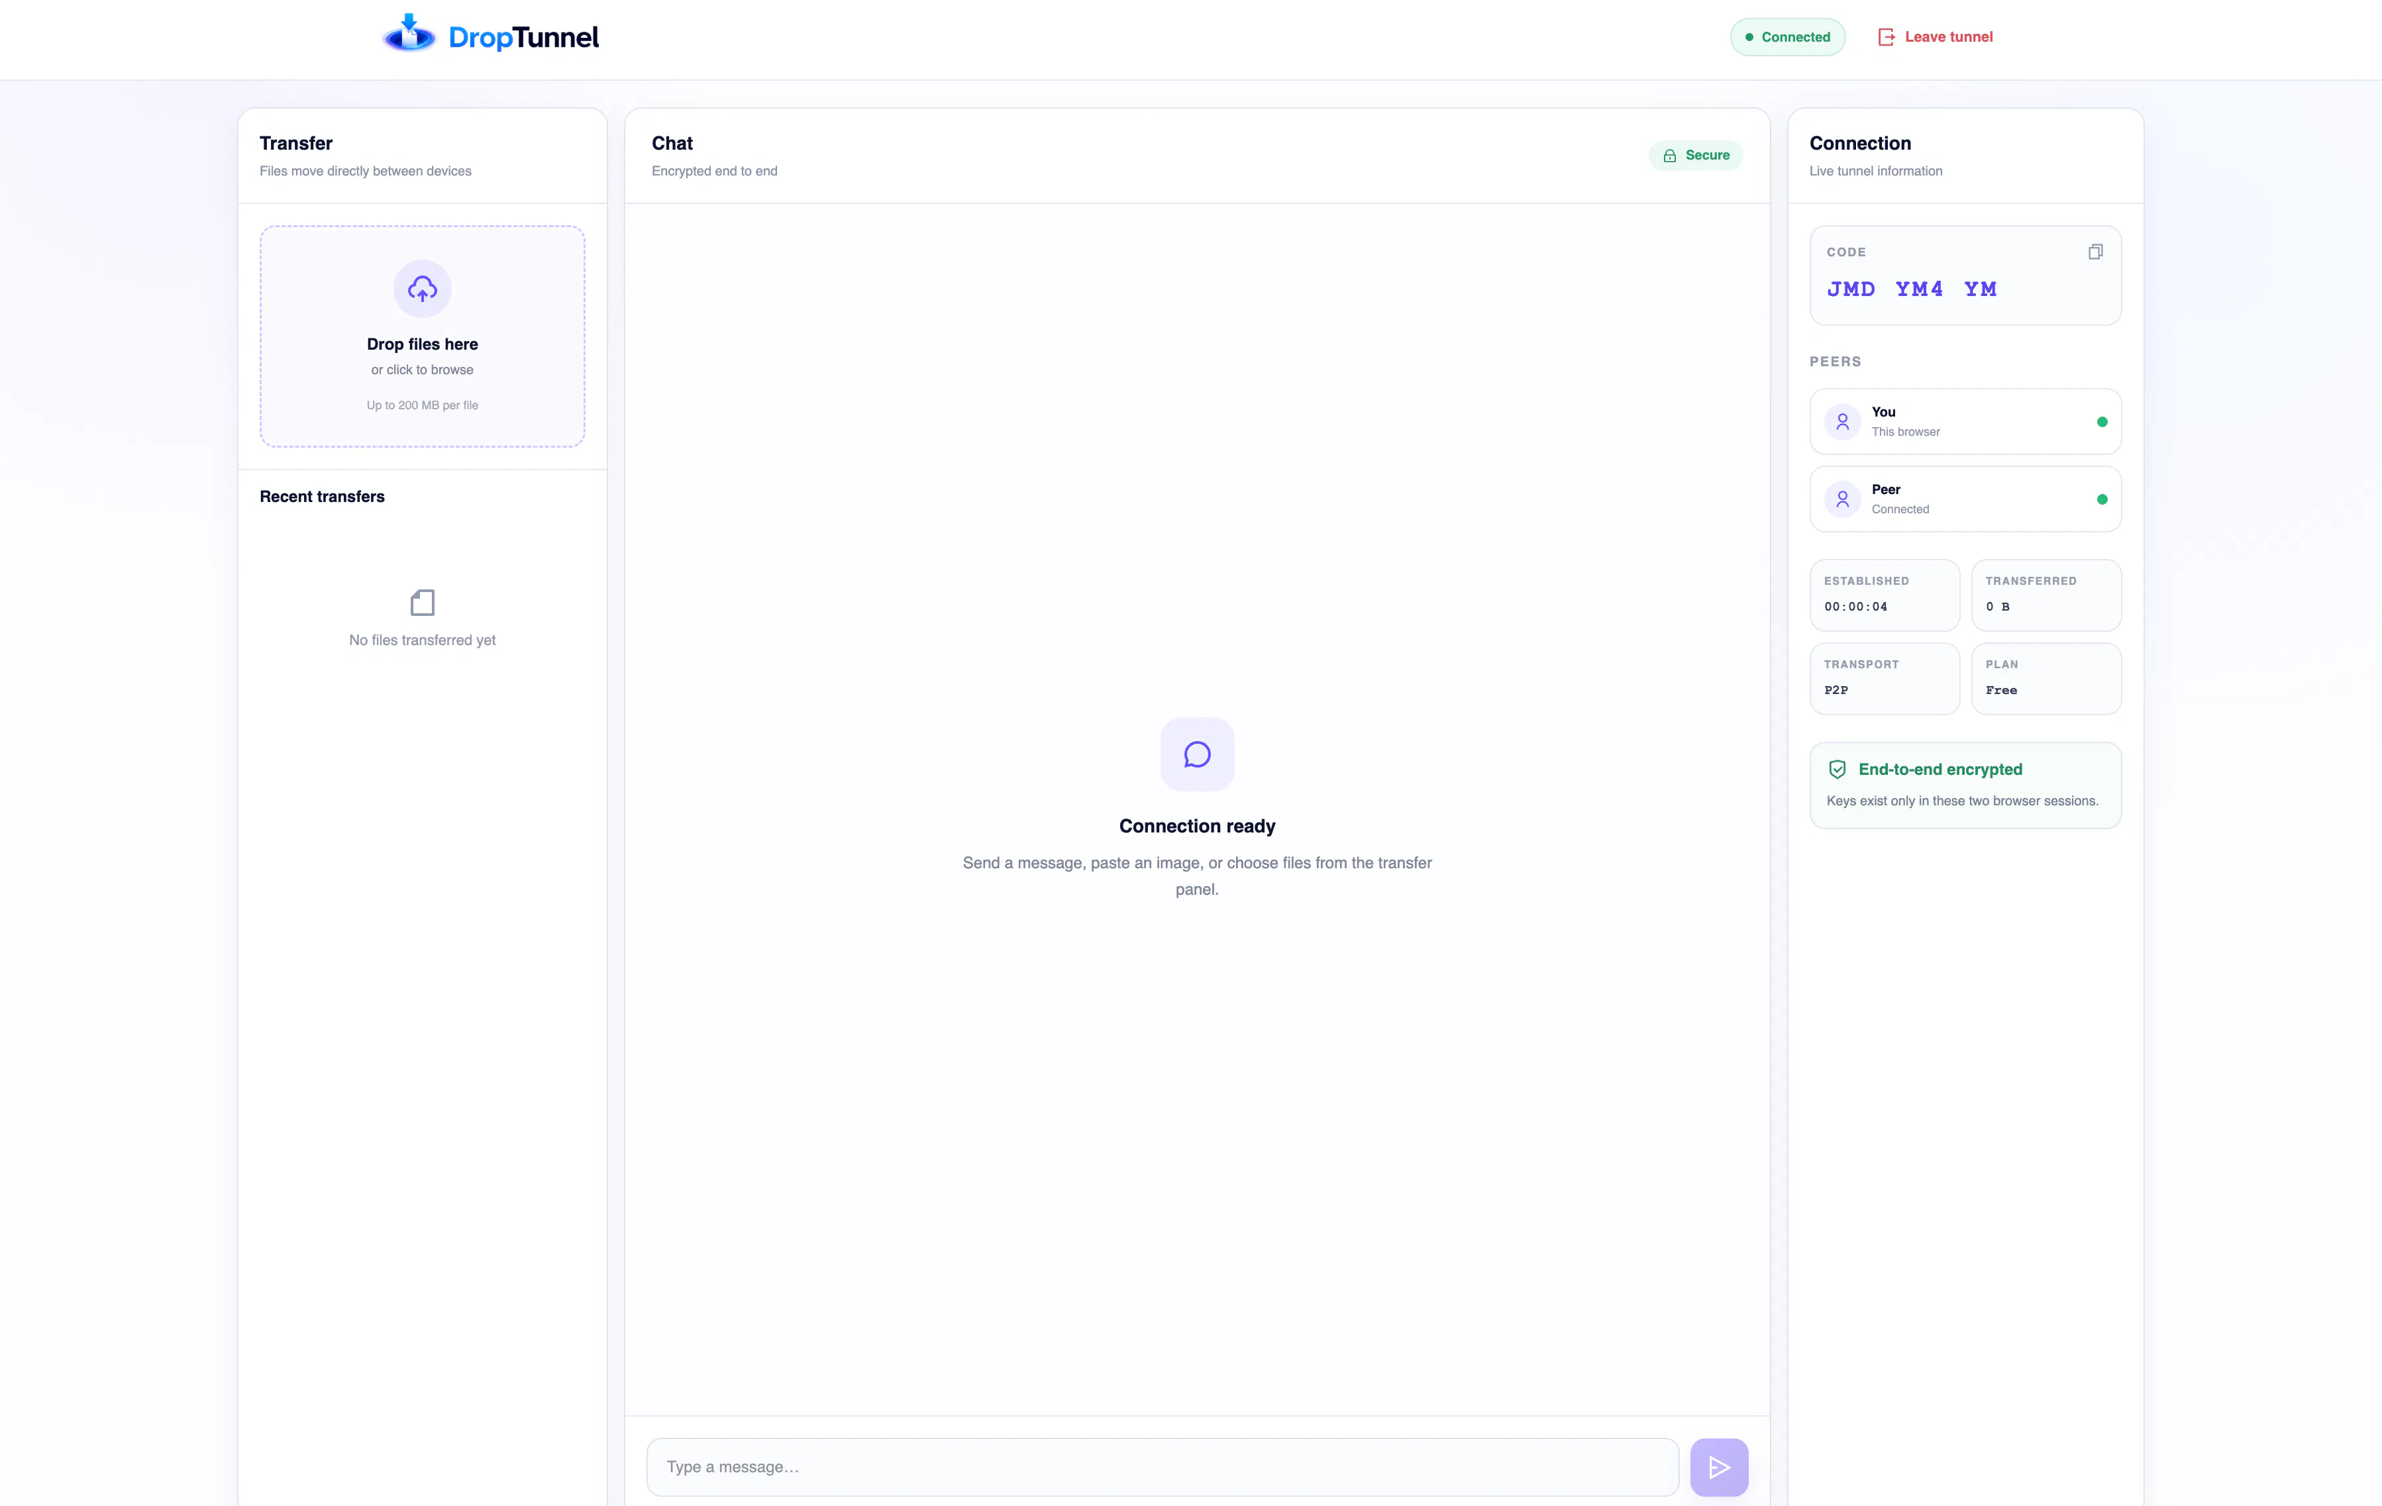Click the lock icon in the Secure badge

click(1670, 155)
